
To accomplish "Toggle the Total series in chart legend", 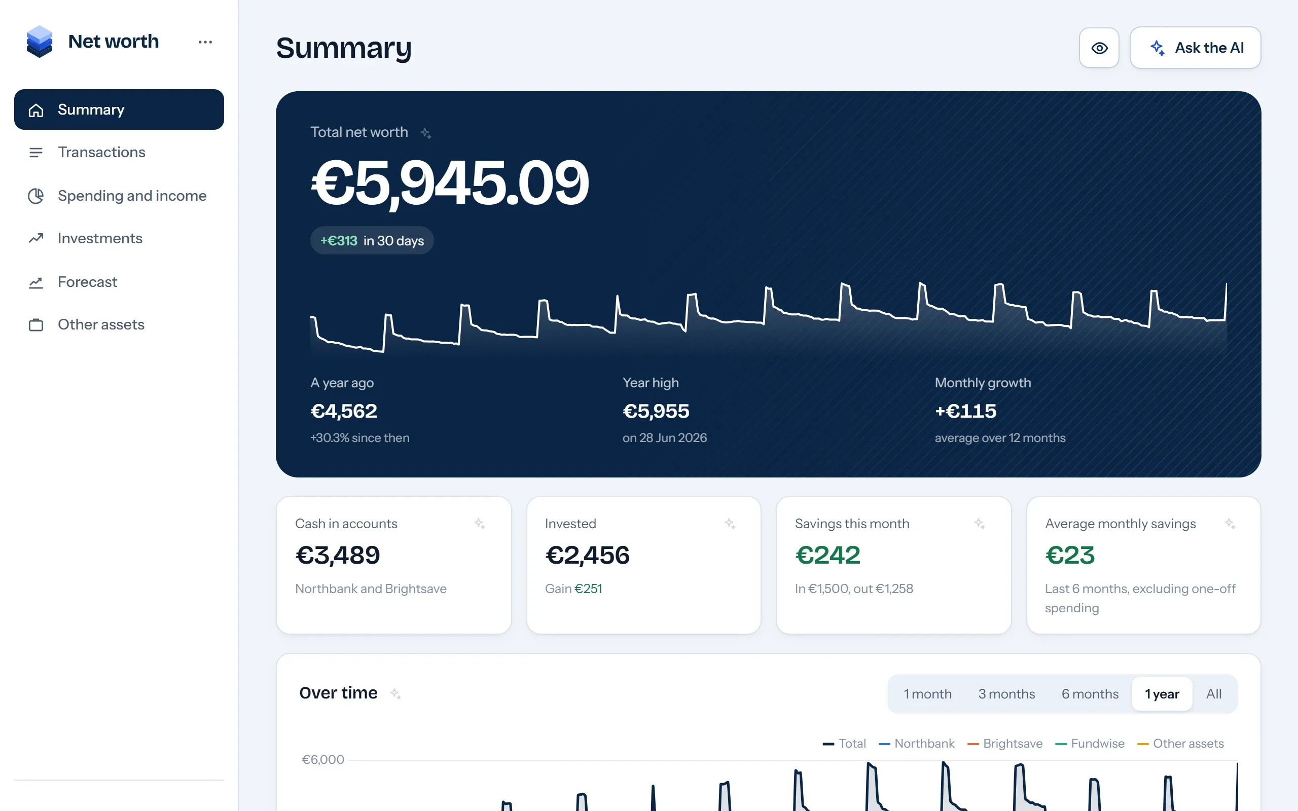I will point(844,744).
